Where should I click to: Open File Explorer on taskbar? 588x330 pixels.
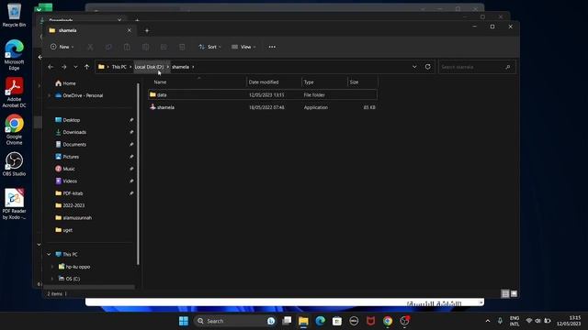303,321
